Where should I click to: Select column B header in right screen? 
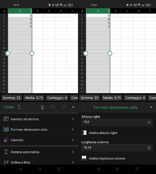pyautogui.click(x=116, y=11)
